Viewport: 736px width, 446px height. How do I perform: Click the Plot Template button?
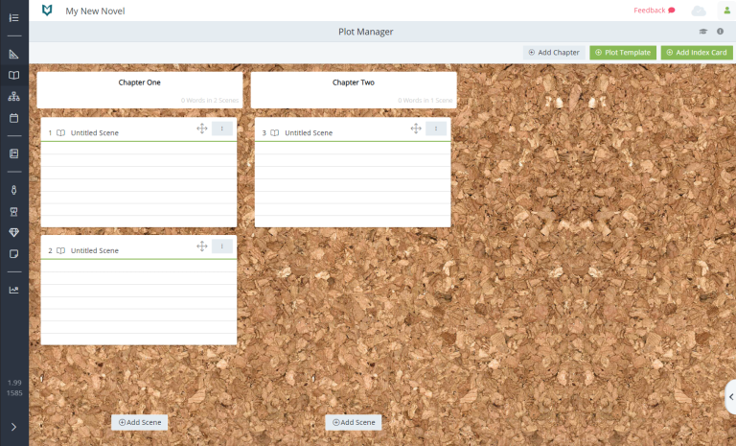tap(623, 53)
